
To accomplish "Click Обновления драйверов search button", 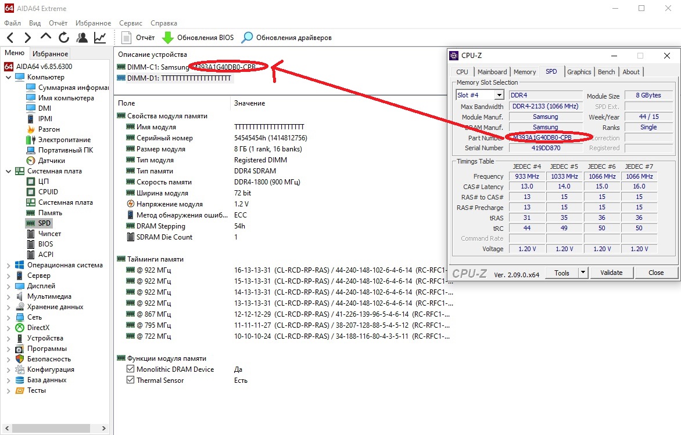I will click(286, 38).
